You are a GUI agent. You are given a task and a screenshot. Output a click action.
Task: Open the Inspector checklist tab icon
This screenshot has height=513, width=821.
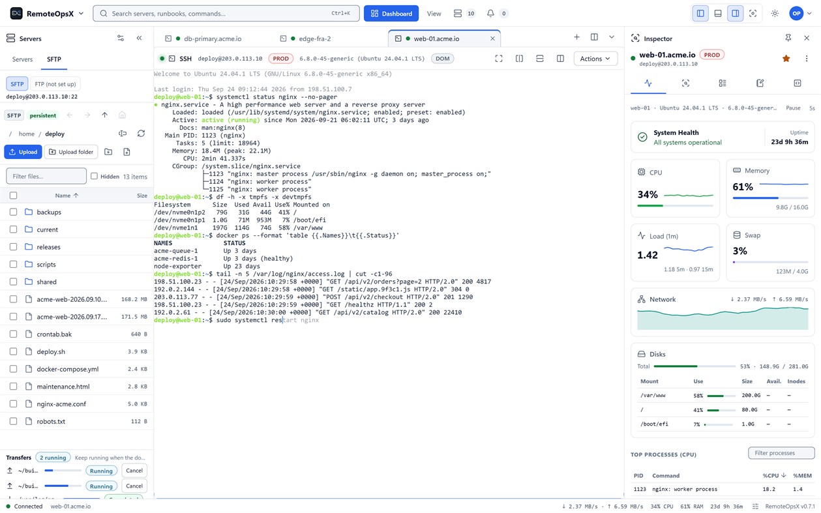click(723, 83)
